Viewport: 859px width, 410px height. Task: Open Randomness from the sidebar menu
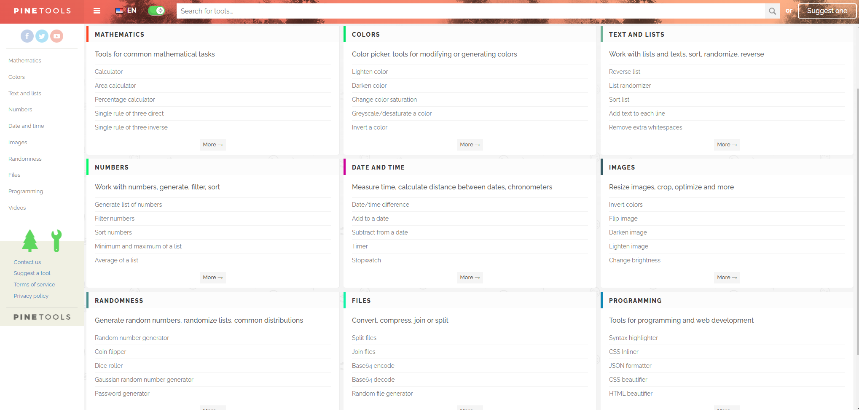coord(24,159)
